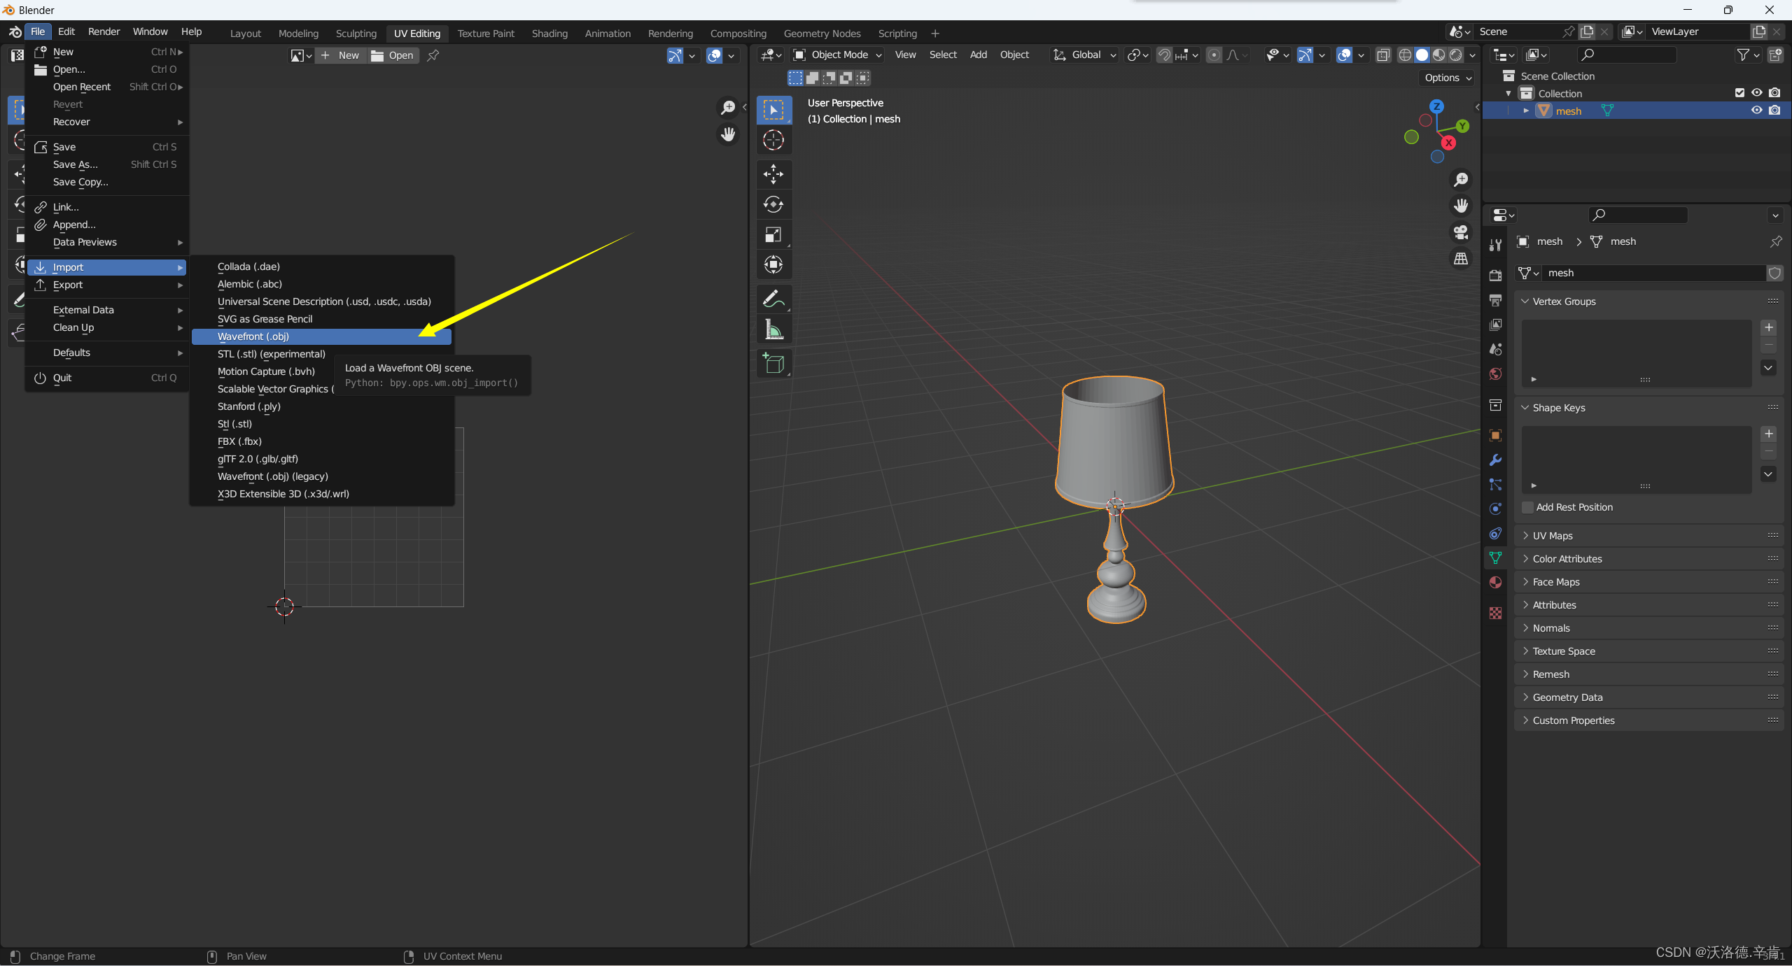Enable the Add Rest Position checkbox
Screen dimensions: 1792x966
1528,507
